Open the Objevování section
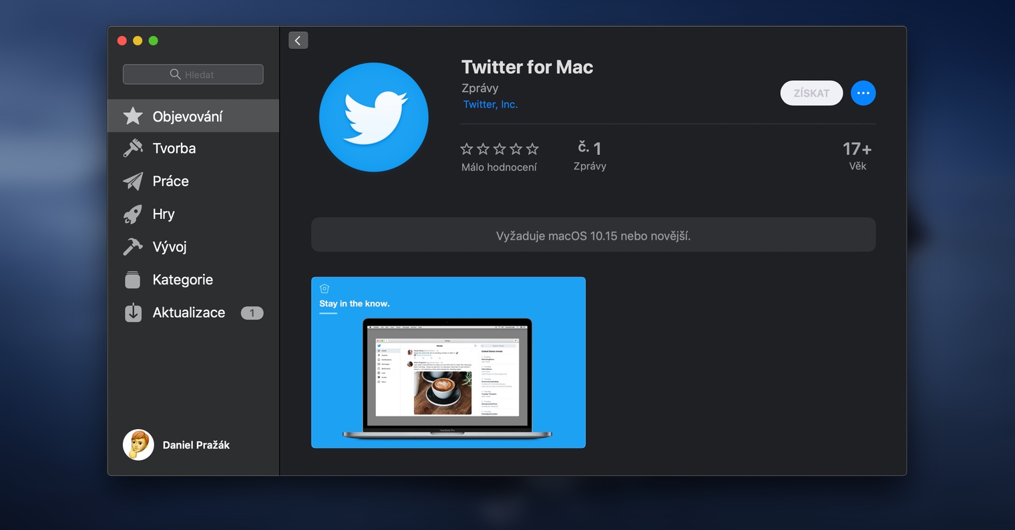The width and height of the screenshot is (1015, 530). 193,116
